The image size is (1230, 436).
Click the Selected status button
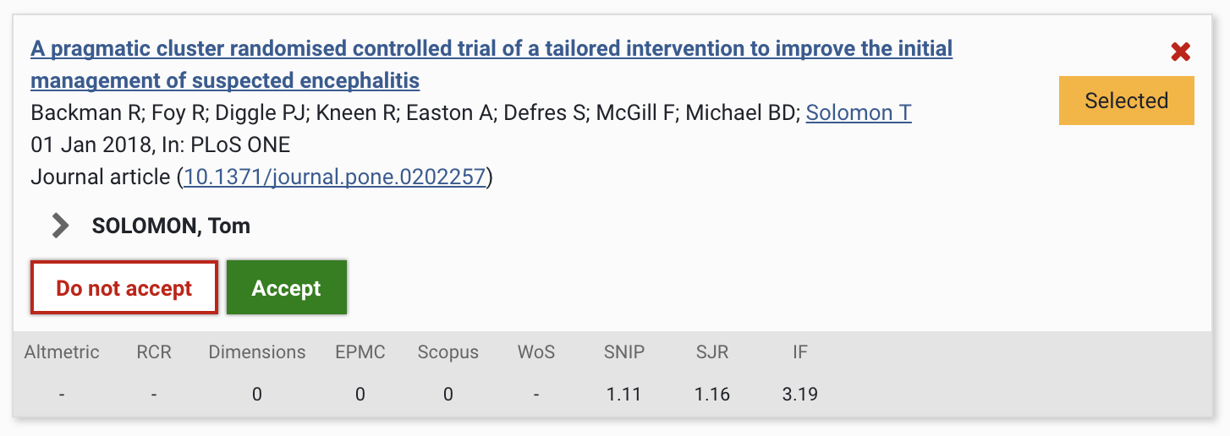pyautogui.click(x=1126, y=101)
